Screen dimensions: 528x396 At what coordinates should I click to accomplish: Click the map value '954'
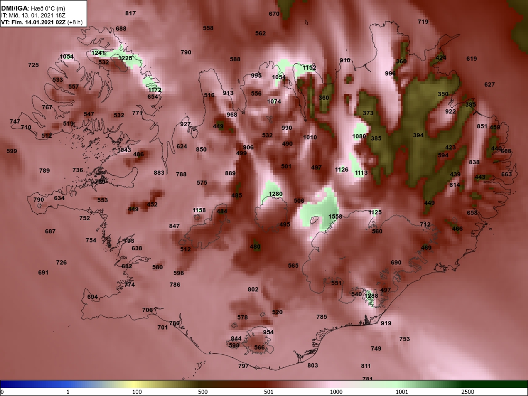click(x=268, y=332)
